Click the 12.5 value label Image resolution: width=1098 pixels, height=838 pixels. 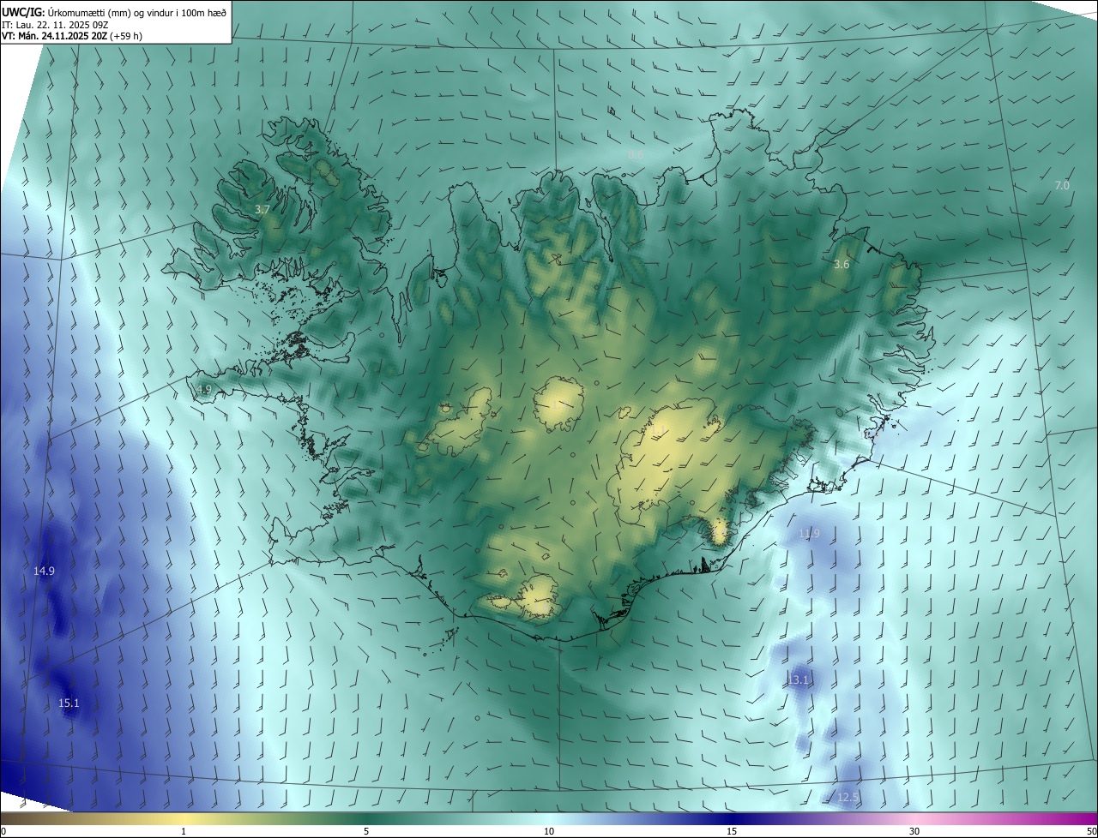click(848, 797)
